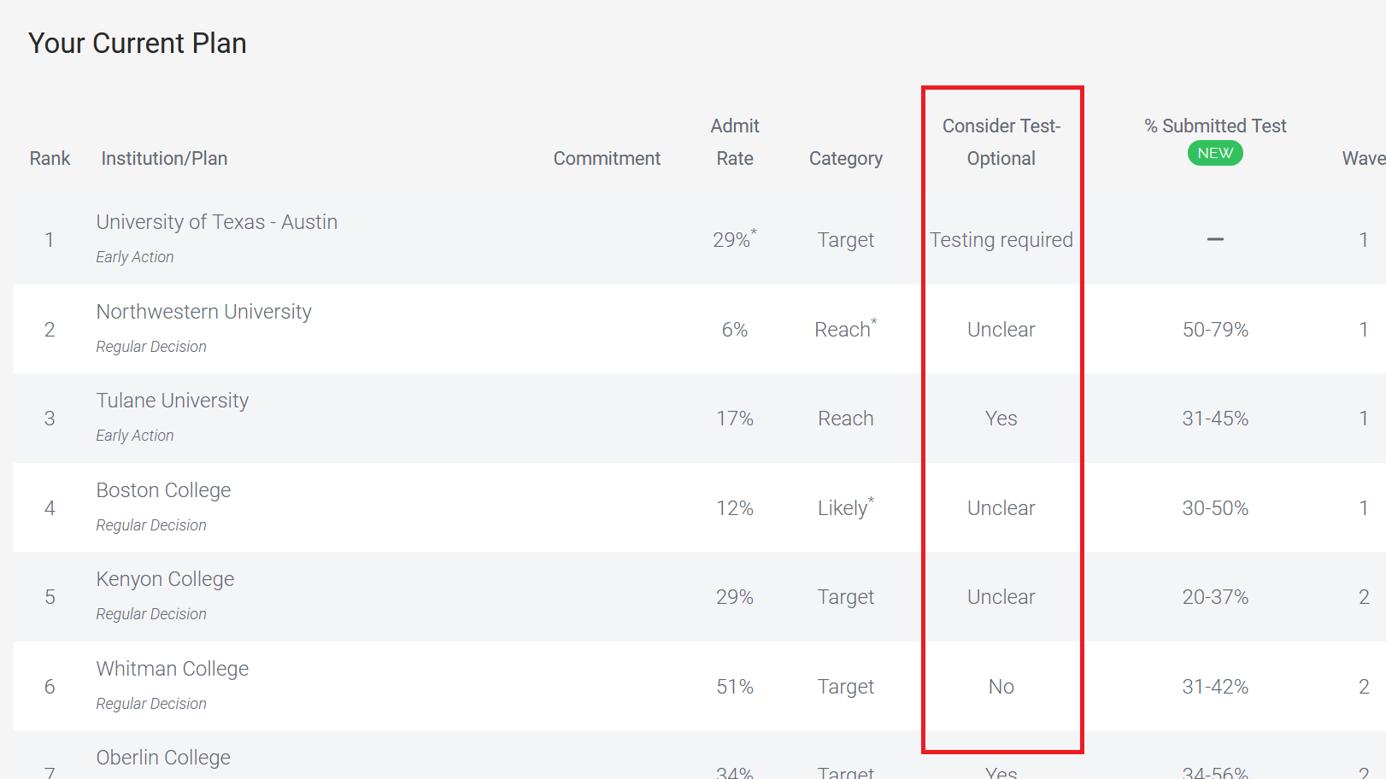This screenshot has height=779, width=1386.
Task: Open the Northwestern University entry
Action: pos(203,312)
